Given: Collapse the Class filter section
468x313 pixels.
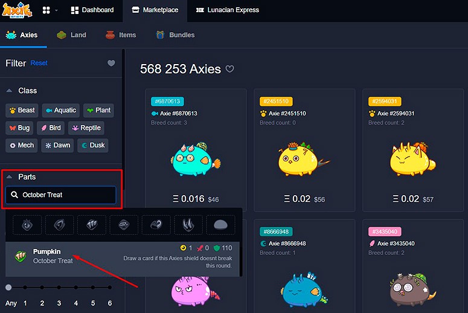Looking at the screenshot, I should point(9,91).
